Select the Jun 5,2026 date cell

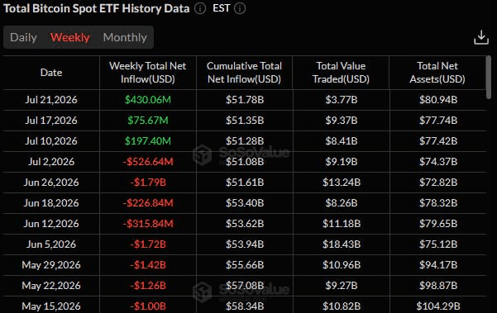pyautogui.click(x=51, y=244)
